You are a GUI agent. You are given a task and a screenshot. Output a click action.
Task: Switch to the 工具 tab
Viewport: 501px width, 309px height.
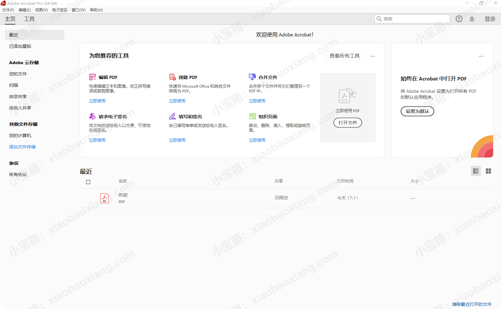pos(29,19)
